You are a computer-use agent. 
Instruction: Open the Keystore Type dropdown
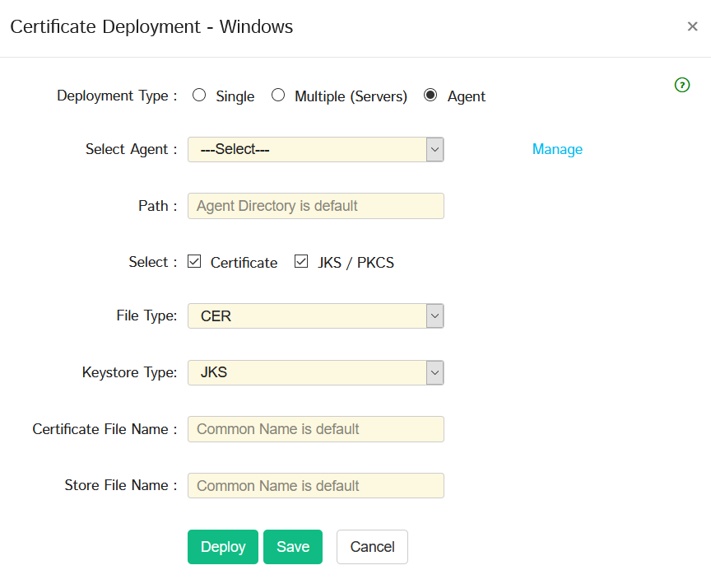click(315, 372)
